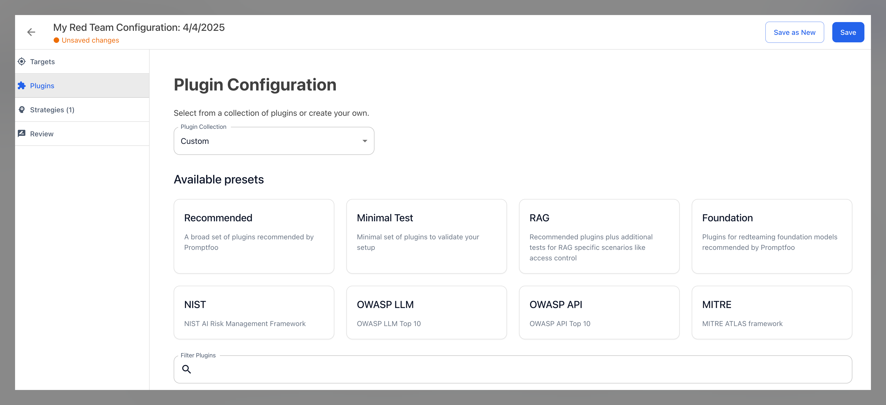Switch to the Strategies section
Image resolution: width=886 pixels, height=405 pixels.
tap(52, 110)
